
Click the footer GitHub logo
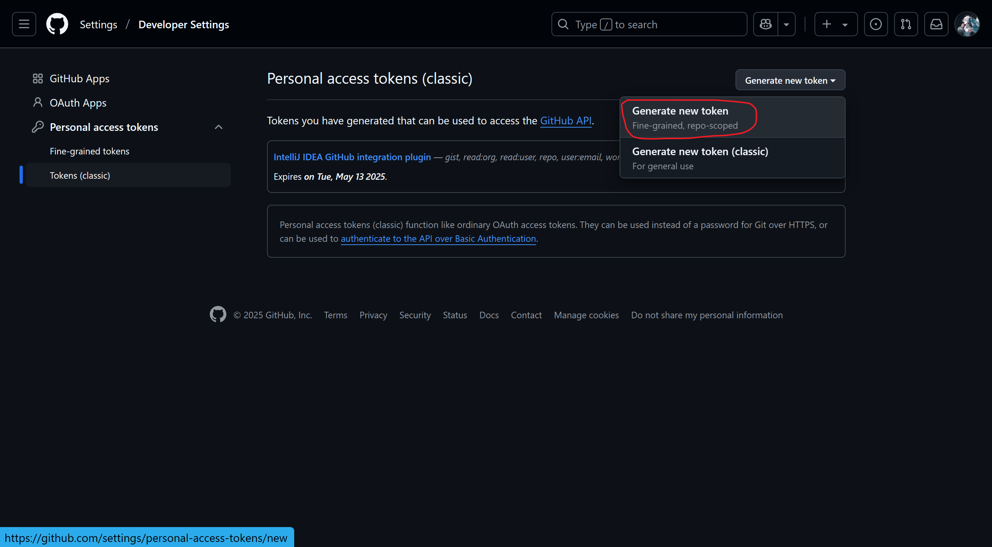(218, 315)
